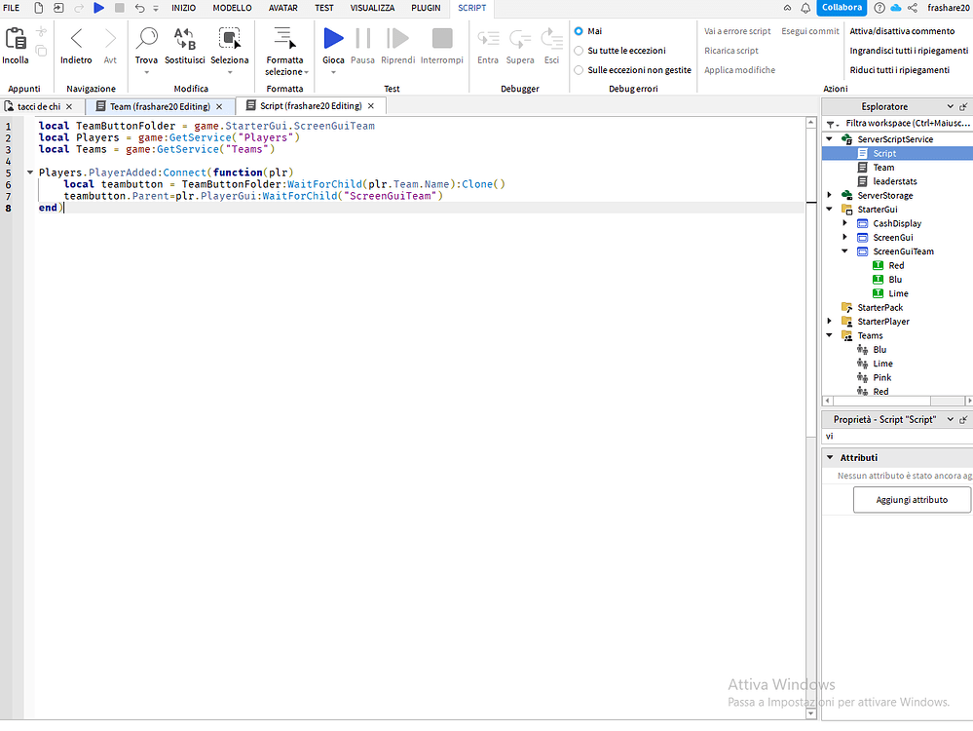The image size is (973, 731).
Task: Select the Red text button in ScreenGuiTeam
Action: click(897, 265)
